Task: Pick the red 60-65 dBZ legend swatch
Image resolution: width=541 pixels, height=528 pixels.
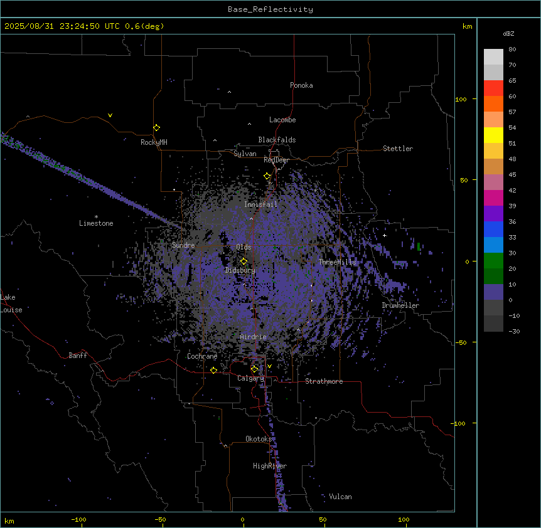Action: 493,88
